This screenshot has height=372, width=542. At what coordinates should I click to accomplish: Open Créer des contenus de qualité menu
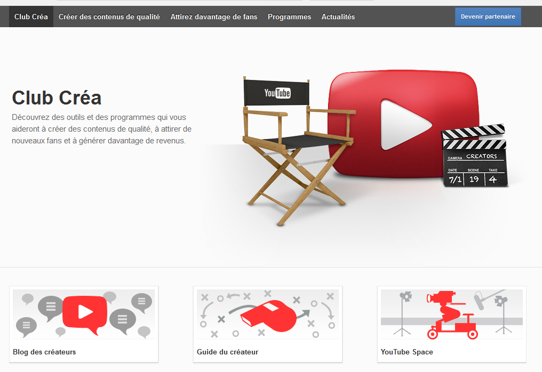(x=109, y=17)
